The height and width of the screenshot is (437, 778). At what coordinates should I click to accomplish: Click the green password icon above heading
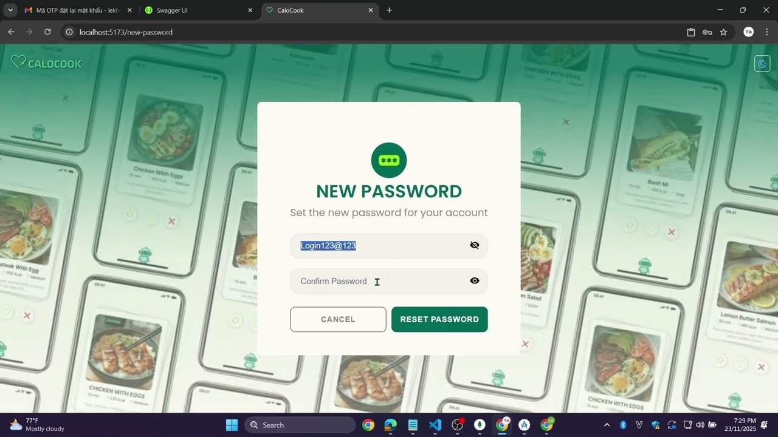389,160
